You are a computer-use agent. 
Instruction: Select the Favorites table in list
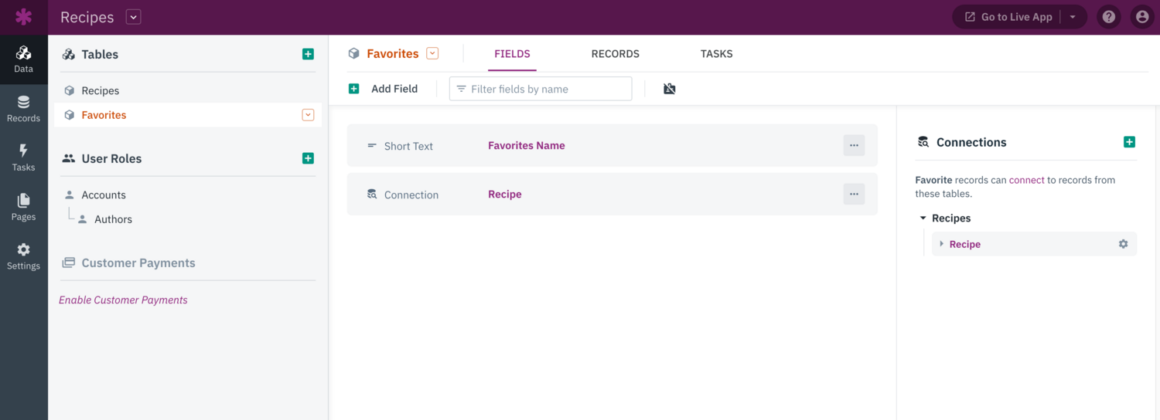104,115
